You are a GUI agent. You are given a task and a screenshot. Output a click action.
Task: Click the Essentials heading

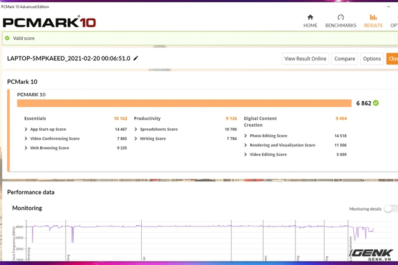pos(35,119)
